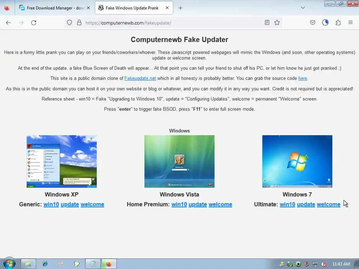Click the green play tray icon
359x269 pixels.
click(298, 264)
